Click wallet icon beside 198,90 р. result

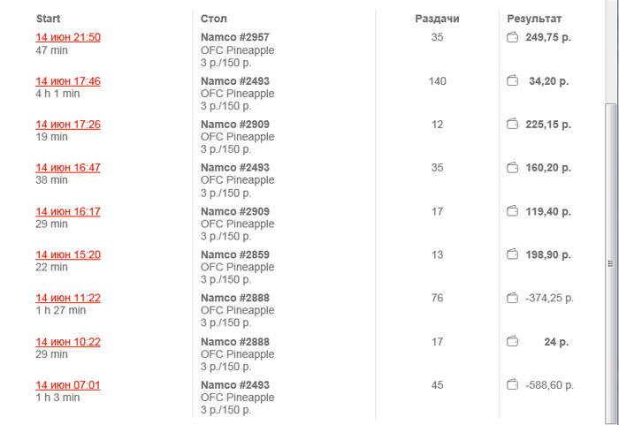512,254
